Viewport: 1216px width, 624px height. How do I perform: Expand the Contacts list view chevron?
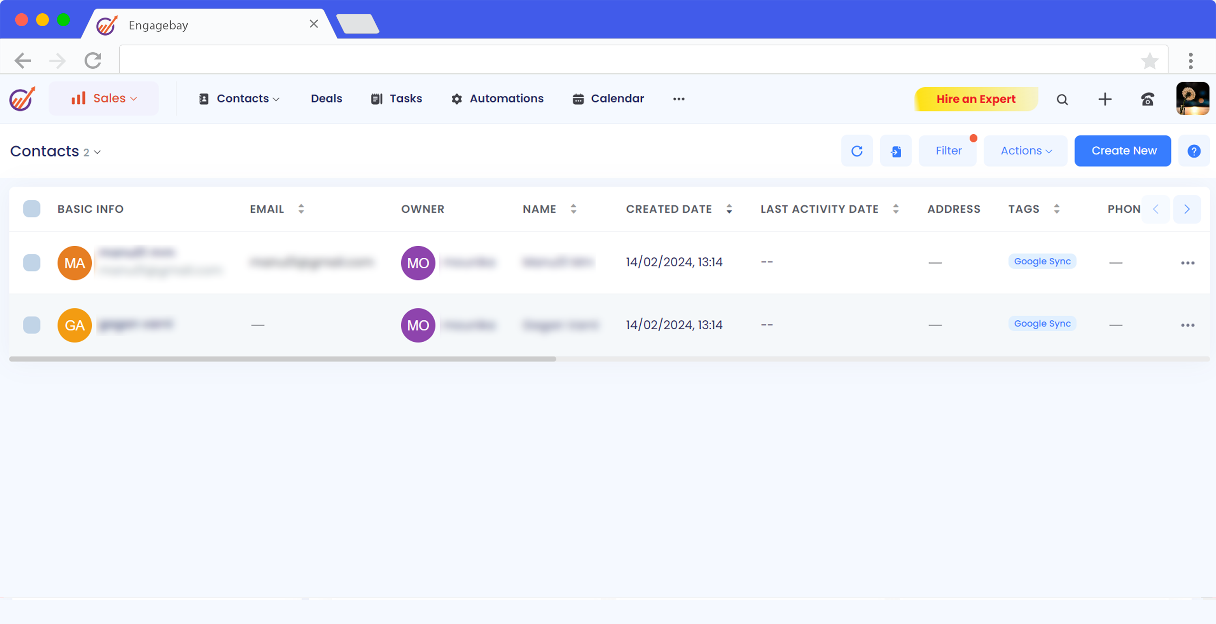[x=97, y=152]
